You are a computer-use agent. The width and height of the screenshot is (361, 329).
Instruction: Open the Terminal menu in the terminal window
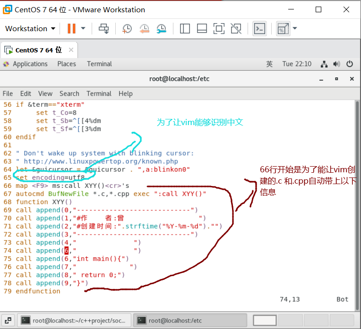click(x=99, y=93)
